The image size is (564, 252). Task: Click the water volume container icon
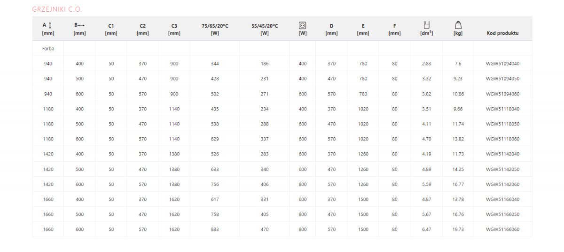pyautogui.click(x=427, y=25)
